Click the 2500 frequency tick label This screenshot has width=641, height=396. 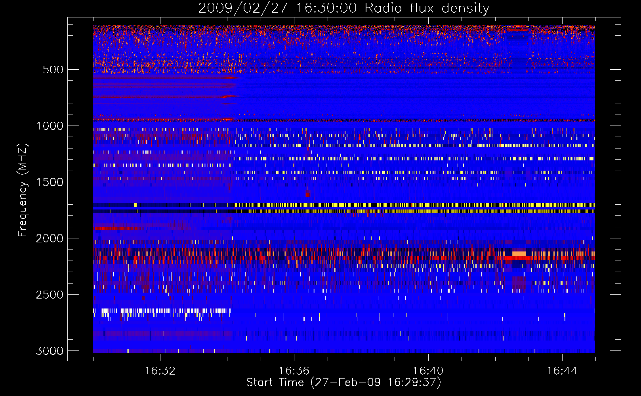(50, 295)
